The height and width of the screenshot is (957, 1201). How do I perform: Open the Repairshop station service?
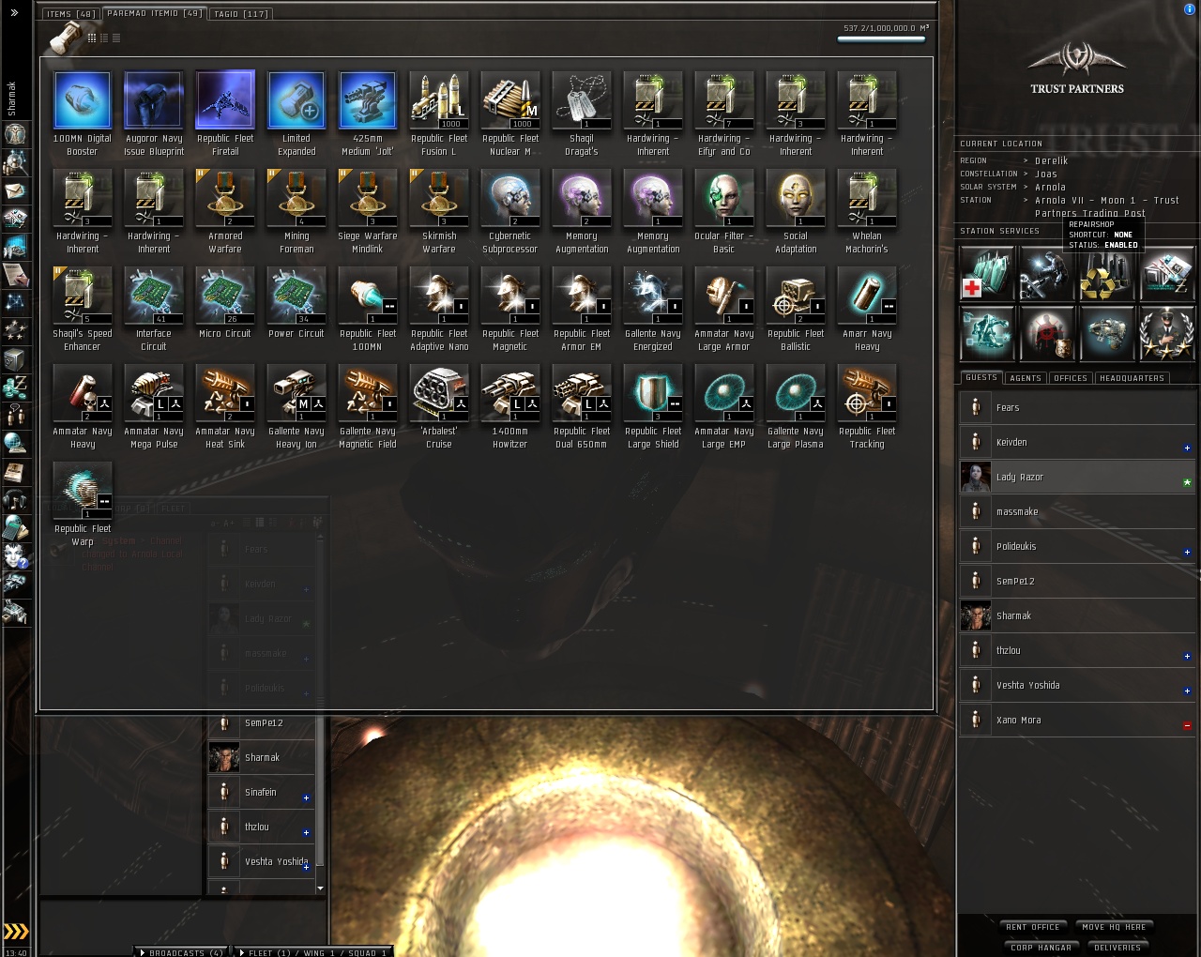click(x=1047, y=273)
